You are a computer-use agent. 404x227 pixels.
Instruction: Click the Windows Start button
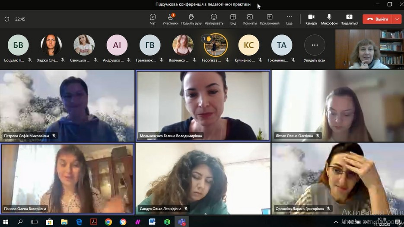coord(6,222)
